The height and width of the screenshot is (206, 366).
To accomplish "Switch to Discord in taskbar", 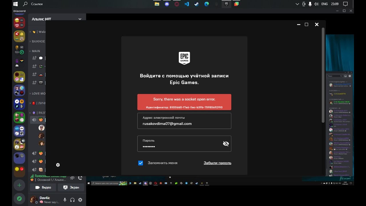I will [x=167, y=4].
